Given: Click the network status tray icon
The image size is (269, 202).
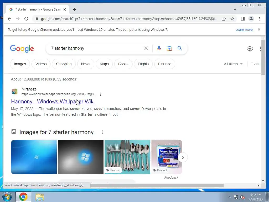Looking at the screenshot, I should [x=236, y=197].
